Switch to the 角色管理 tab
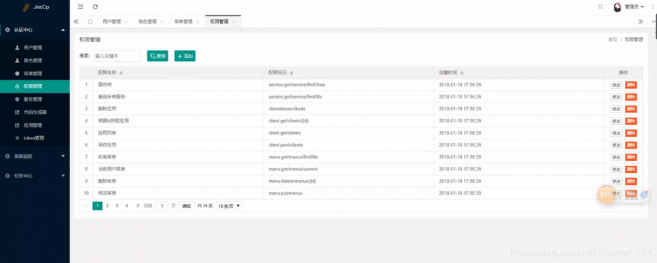The height and width of the screenshot is (263, 657). pyautogui.click(x=147, y=22)
